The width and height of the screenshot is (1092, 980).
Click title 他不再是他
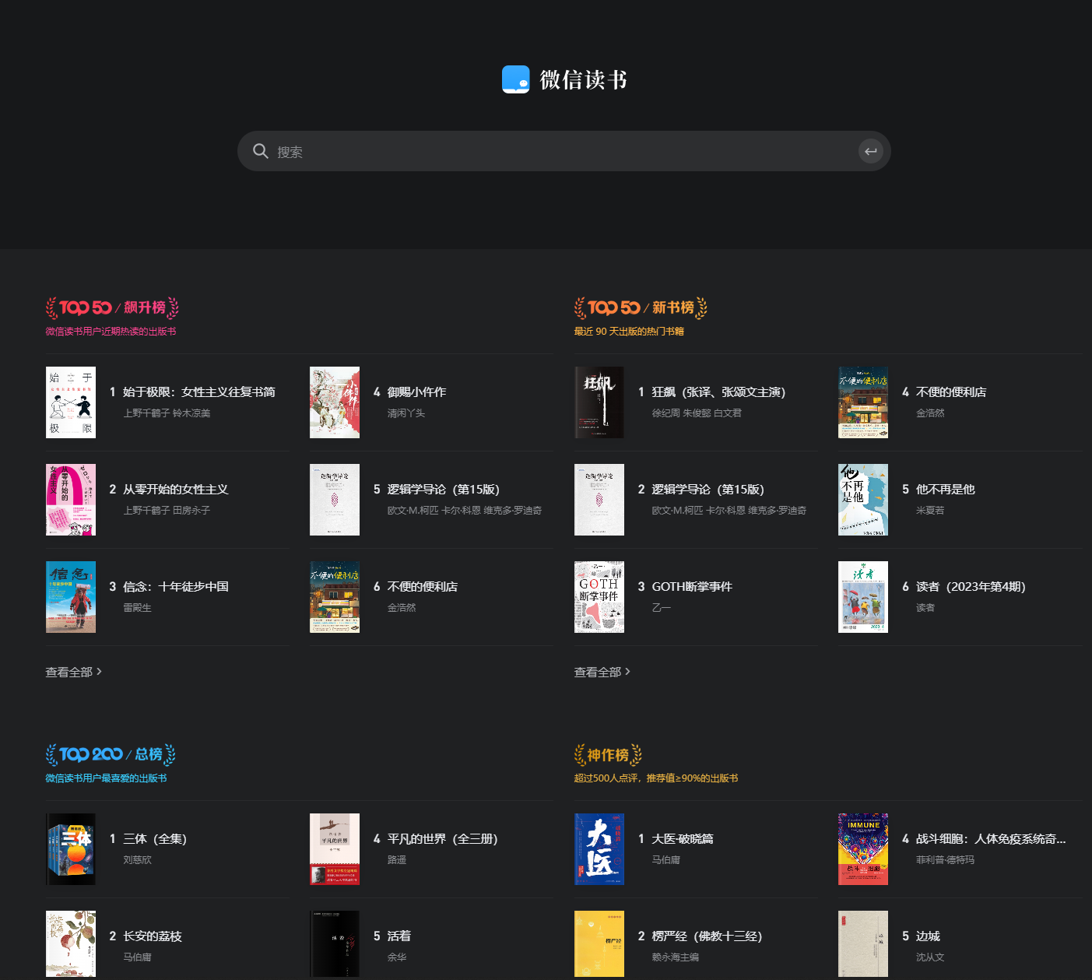pos(945,489)
